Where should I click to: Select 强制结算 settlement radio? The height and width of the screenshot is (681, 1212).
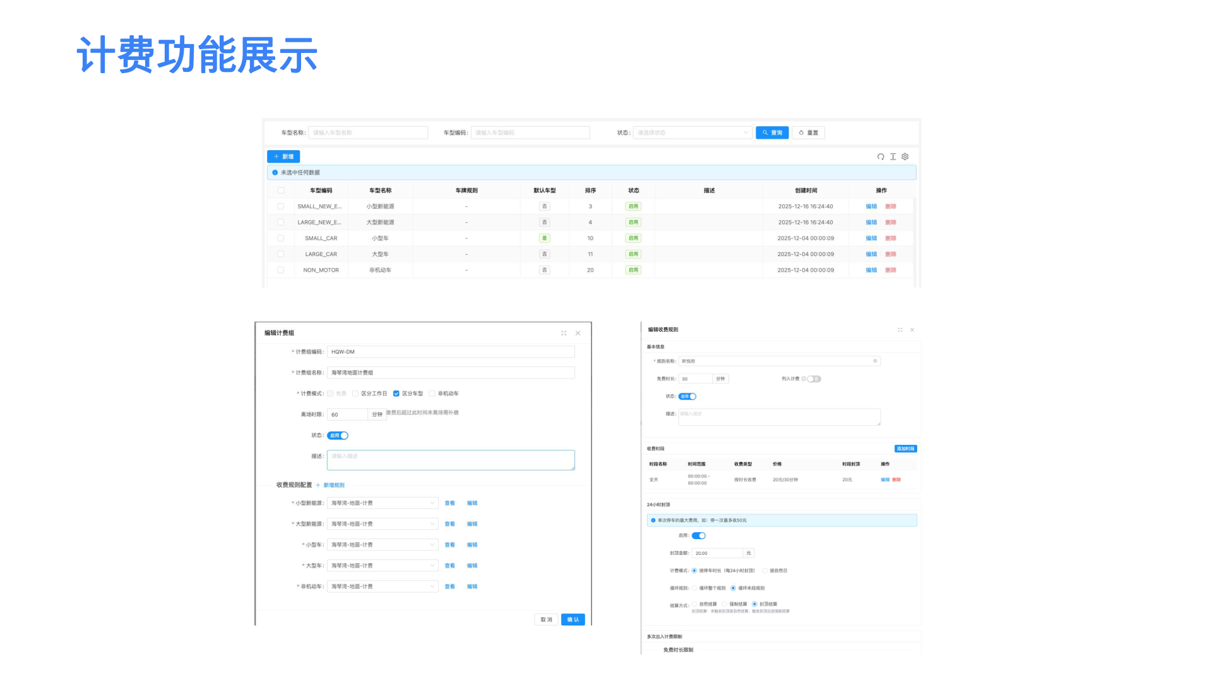pyautogui.click(x=724, y=604)
